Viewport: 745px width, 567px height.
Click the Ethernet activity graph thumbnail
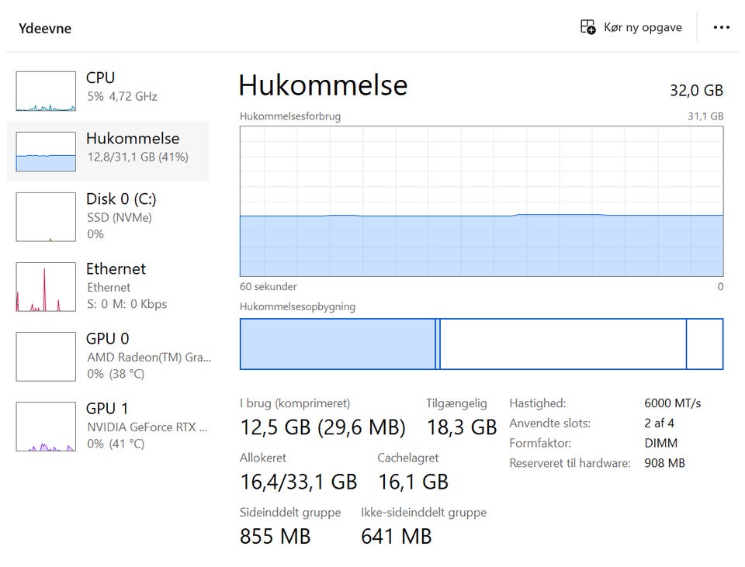click(x=46, y=287)
